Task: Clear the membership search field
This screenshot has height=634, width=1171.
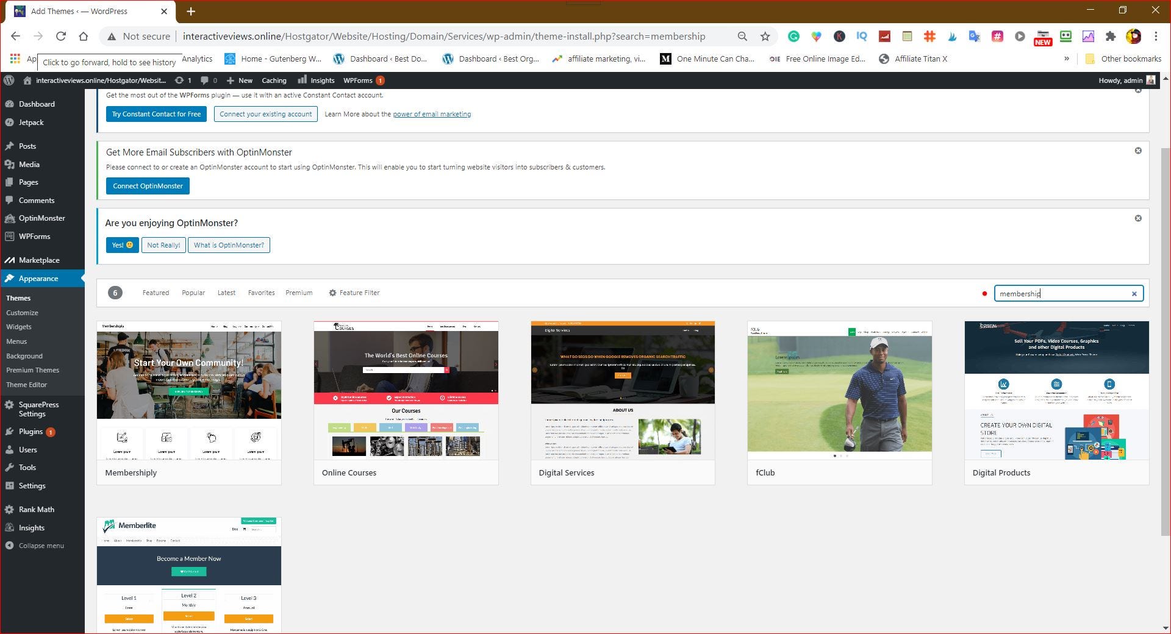Action: pyautogui.click(x=1134, y=294)
